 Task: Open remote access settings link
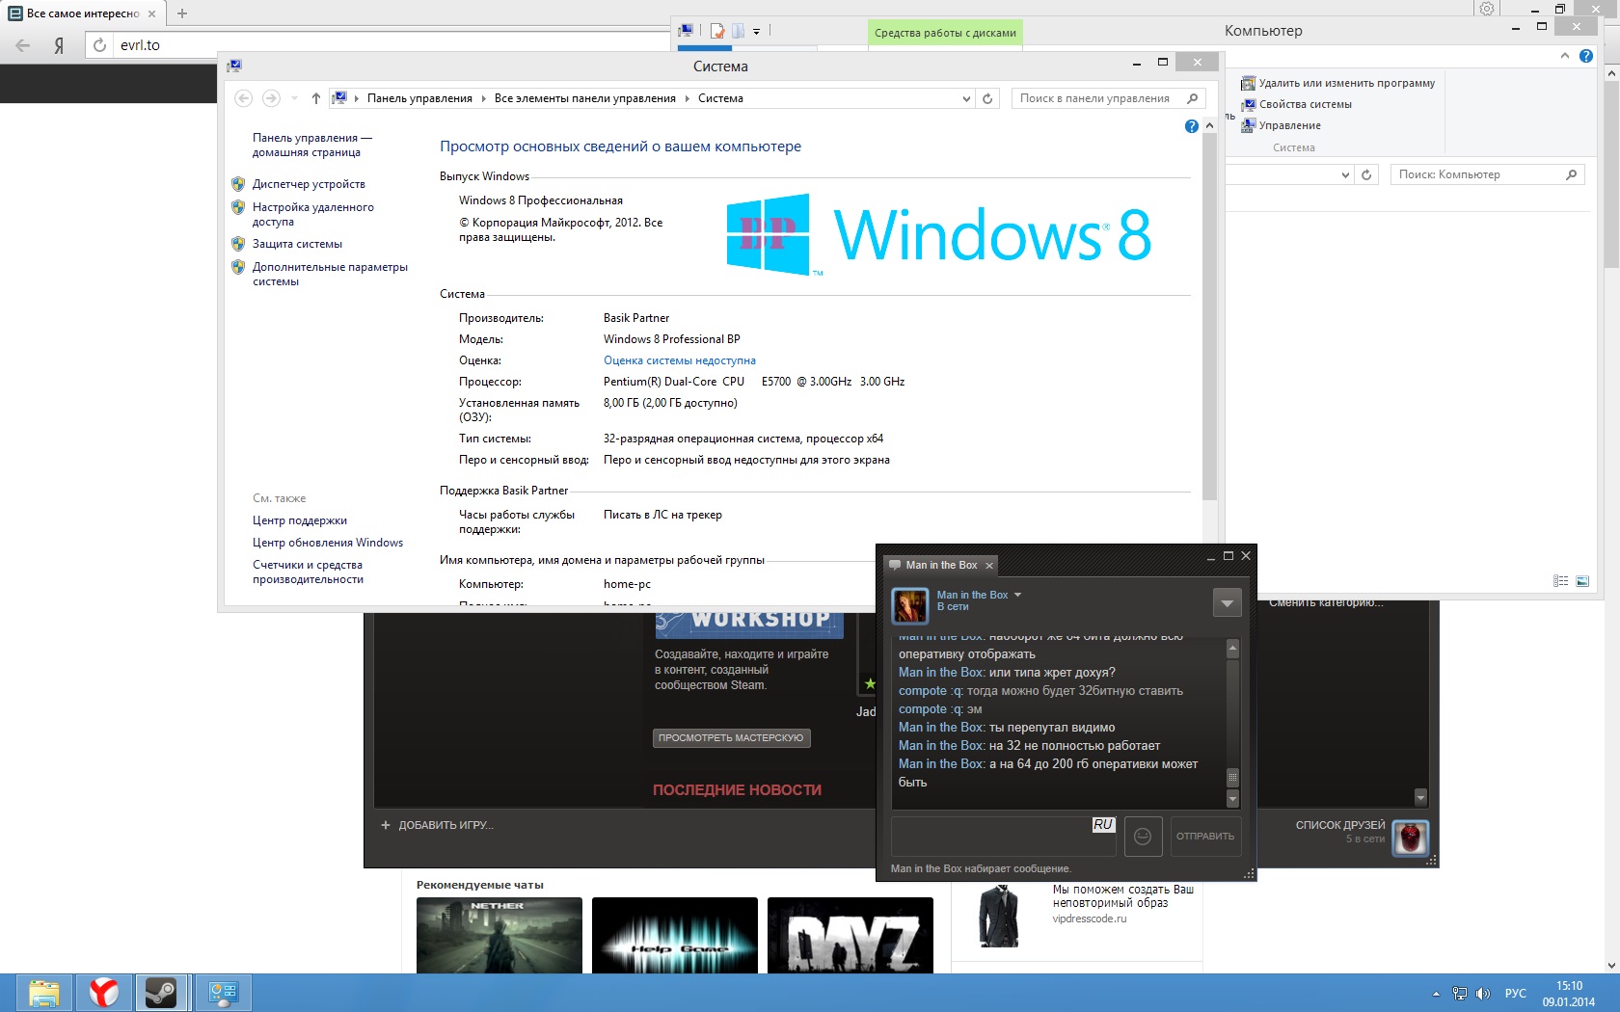[312, 214]
